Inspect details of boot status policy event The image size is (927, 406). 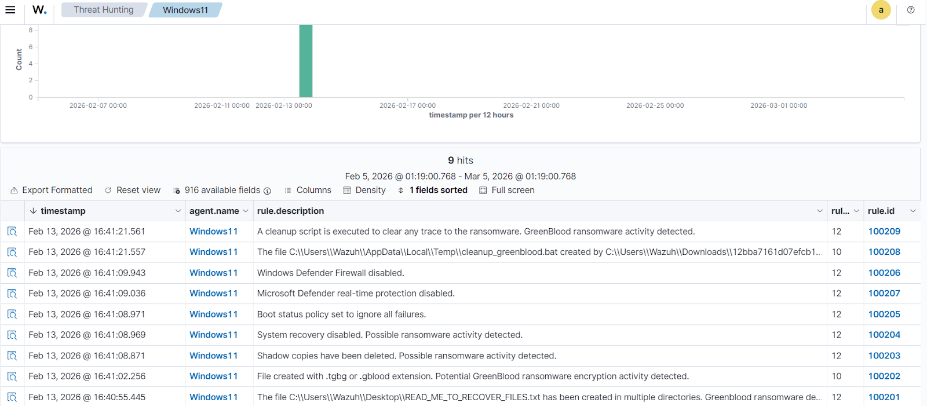[x=12, y=314]
